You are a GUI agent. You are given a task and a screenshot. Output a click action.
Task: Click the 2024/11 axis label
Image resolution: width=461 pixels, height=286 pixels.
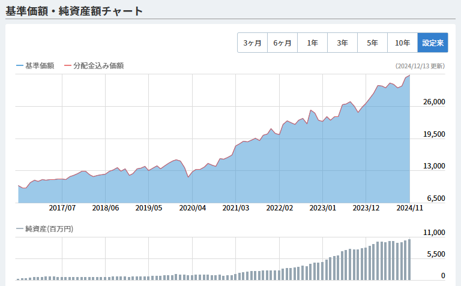click(x=410, y=208)
